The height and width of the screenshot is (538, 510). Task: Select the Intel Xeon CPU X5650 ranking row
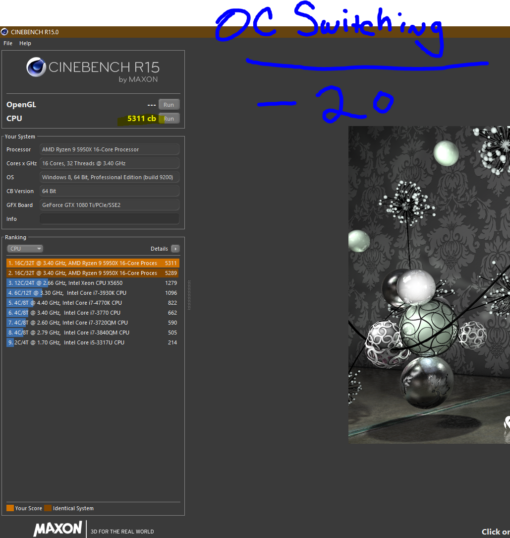[93, 283]
